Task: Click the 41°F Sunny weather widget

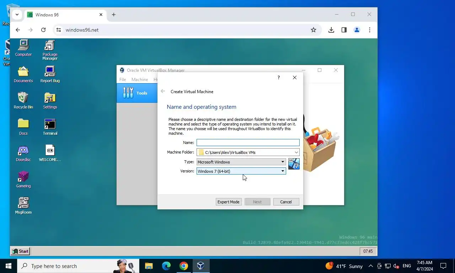Action: [x=344, y=266]
